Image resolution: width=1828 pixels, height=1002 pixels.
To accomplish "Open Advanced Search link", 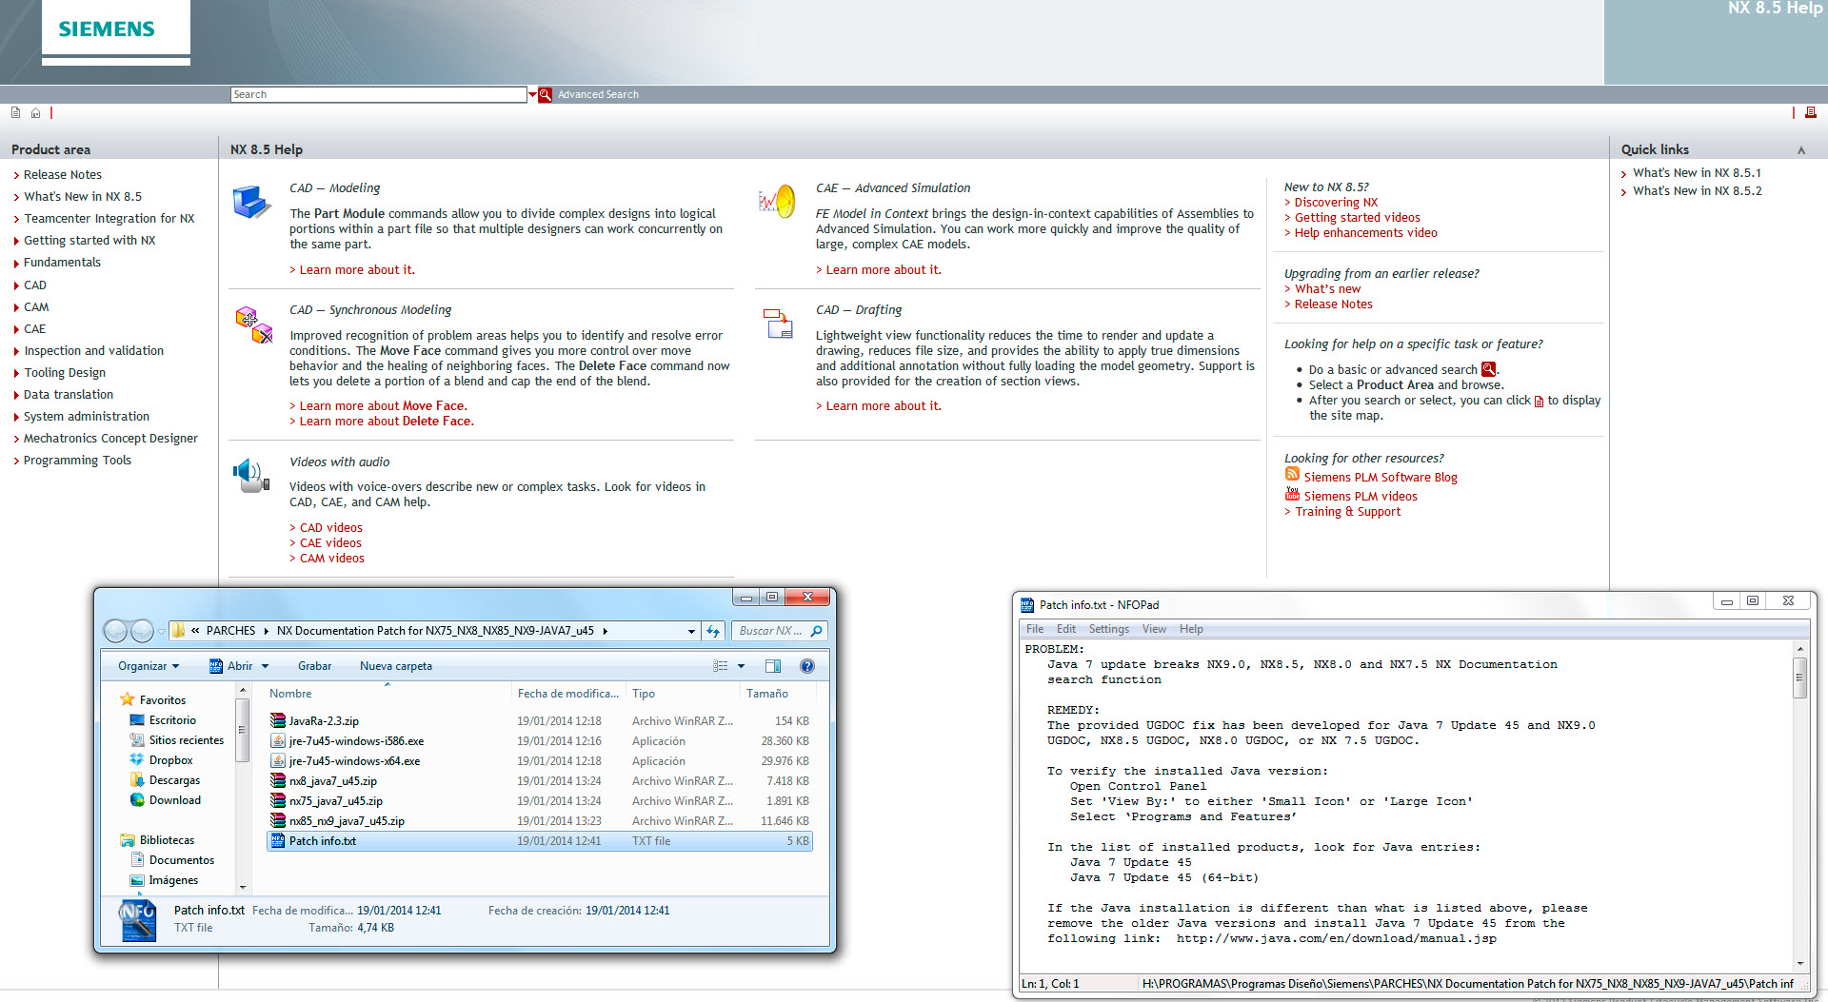I will tap(598, 94).
